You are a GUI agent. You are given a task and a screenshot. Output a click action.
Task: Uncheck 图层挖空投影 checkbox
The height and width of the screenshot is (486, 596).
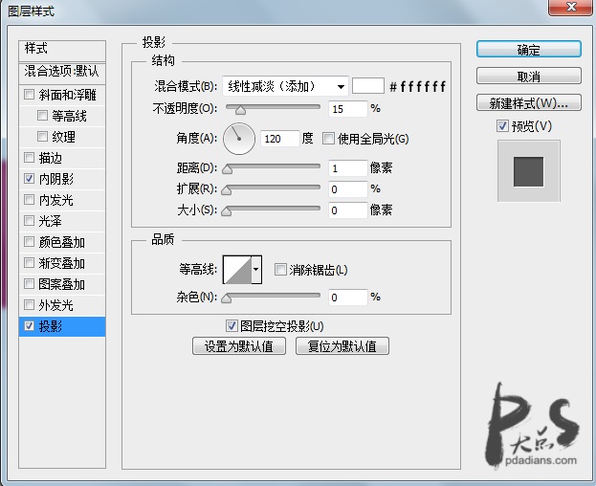click(x=232, y=325)
